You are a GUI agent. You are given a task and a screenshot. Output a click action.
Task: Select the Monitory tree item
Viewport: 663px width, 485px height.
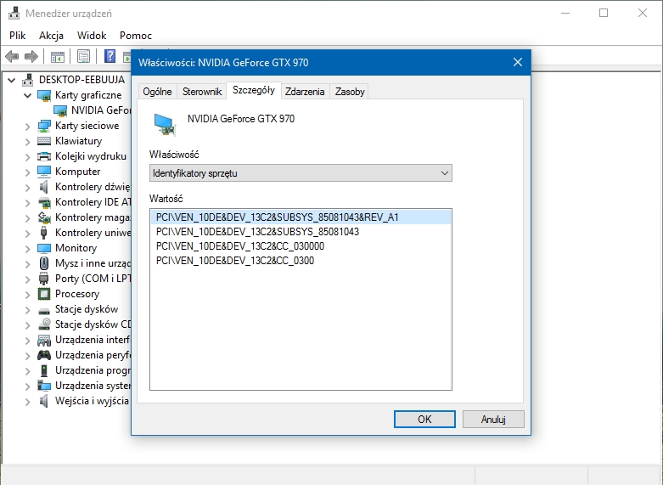pyautogui.click(x=76, y=248)
